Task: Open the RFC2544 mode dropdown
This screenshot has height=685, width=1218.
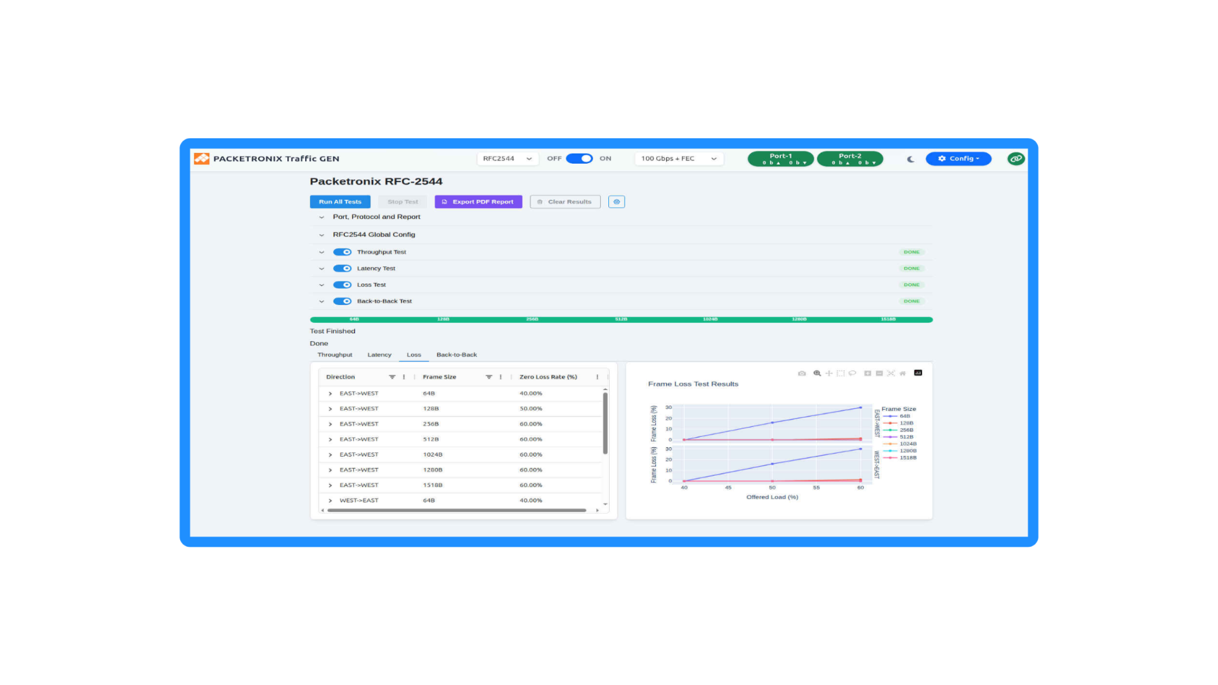Action: point(507,159)
